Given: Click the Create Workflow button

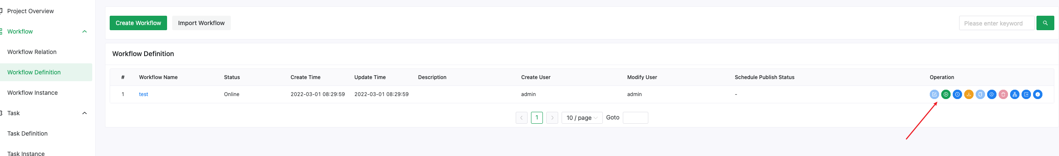Looking at the screenshot, I should [138, 23].
